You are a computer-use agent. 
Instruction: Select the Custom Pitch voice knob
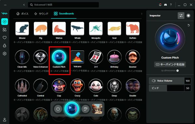(x=59, y=57)
